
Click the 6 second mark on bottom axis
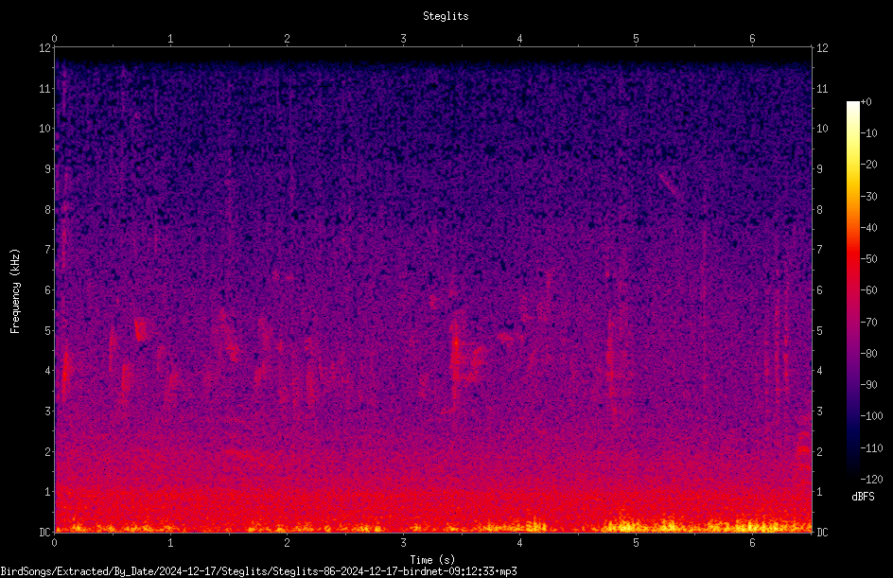(x=752, y=543)
